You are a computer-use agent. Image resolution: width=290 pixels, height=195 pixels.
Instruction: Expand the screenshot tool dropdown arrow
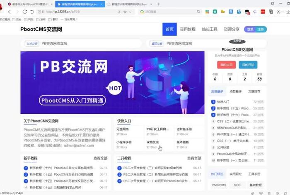coord(283,12)
